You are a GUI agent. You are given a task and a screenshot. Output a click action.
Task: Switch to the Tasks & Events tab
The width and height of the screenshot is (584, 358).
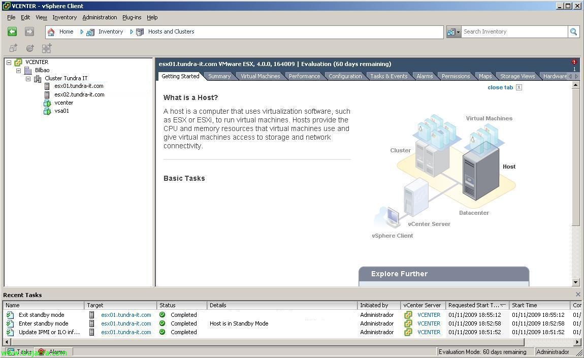click(389, 76)
